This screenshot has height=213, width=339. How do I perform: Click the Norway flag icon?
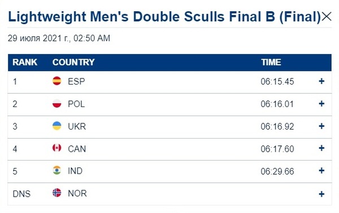pyautogui.click(x=57, y=193)
